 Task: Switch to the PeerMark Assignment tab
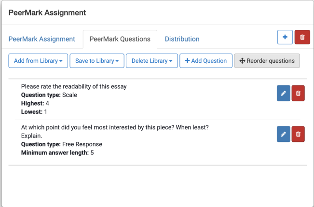pos(42,39)
